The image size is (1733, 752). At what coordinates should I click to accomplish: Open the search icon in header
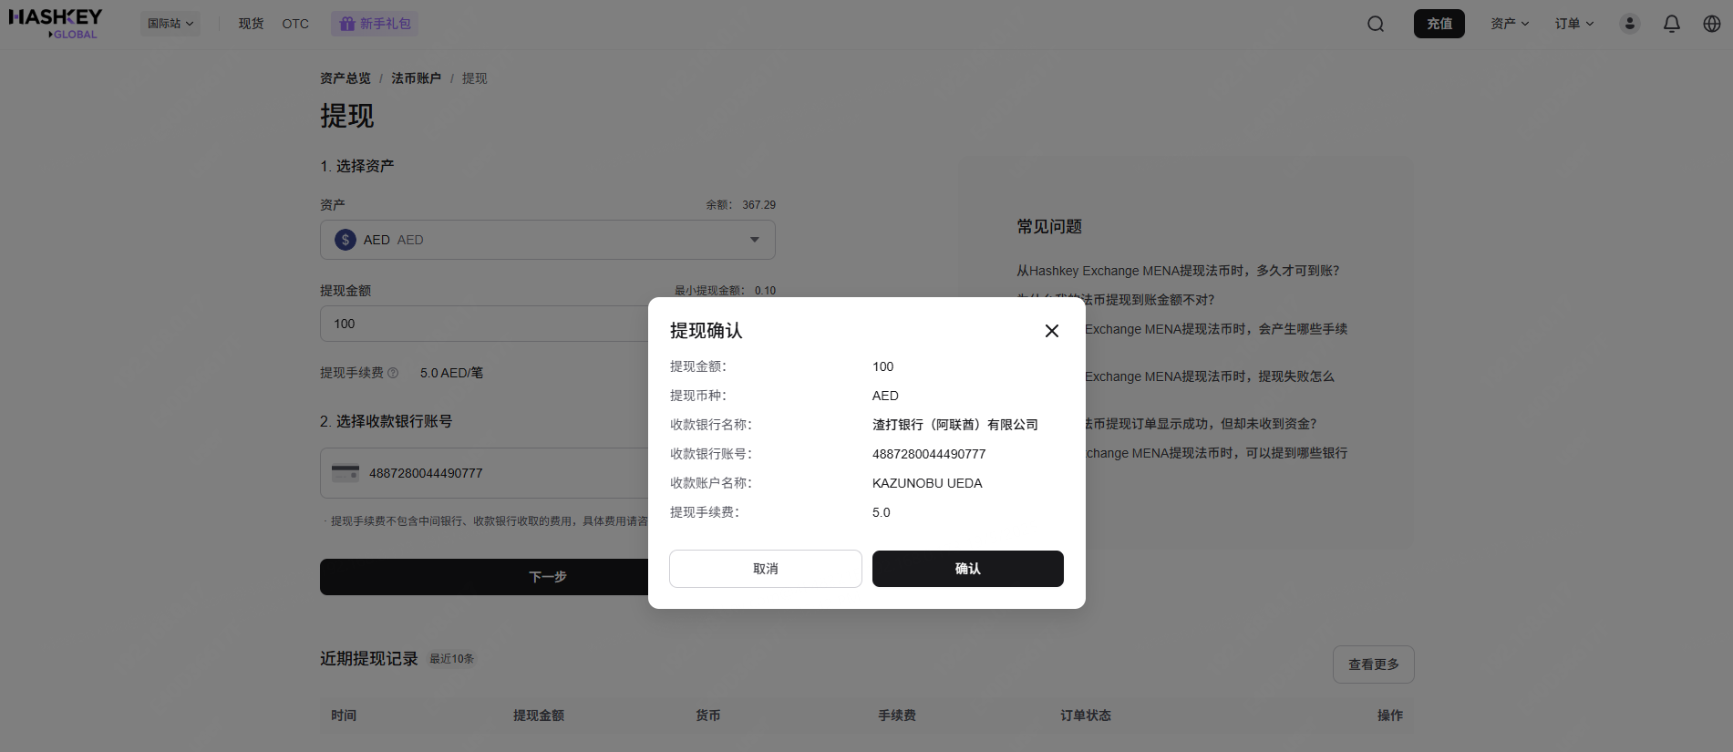1376,24
